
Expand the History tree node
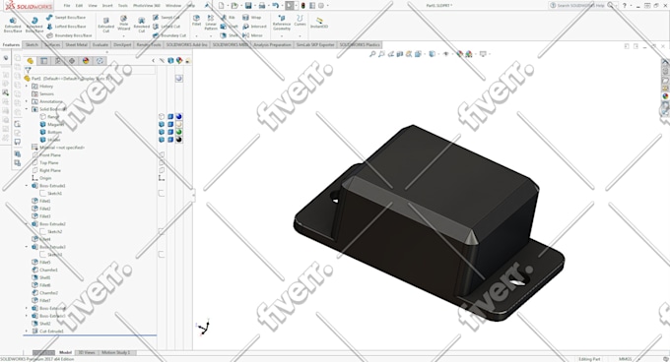(27, 87)
